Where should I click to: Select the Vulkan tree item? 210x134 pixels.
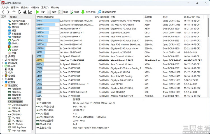[13, 50]
